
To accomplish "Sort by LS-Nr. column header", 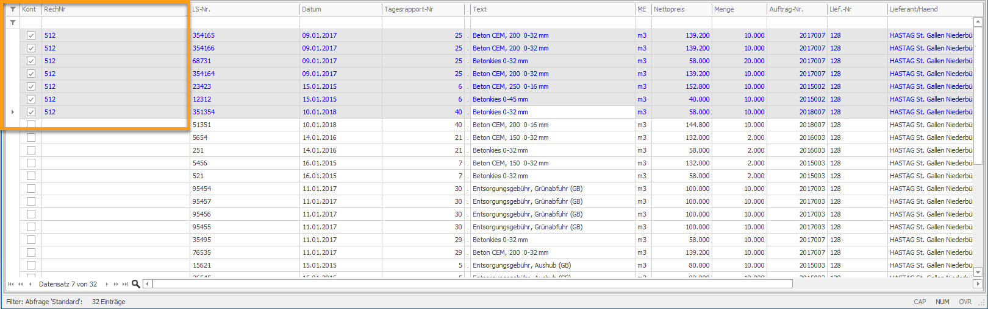I will tap(245, 9).
